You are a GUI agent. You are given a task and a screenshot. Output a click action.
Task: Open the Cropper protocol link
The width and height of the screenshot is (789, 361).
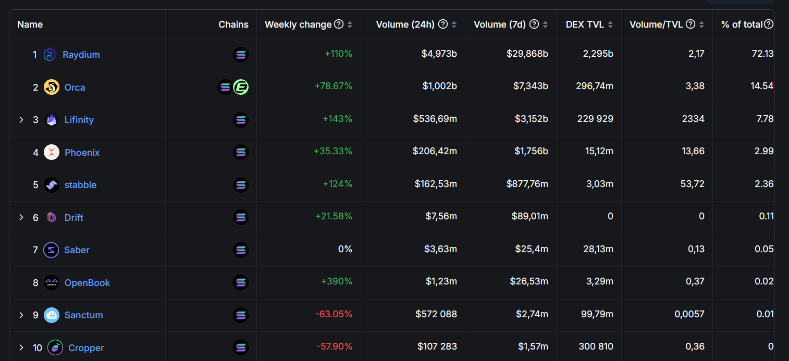pos(86,348)
